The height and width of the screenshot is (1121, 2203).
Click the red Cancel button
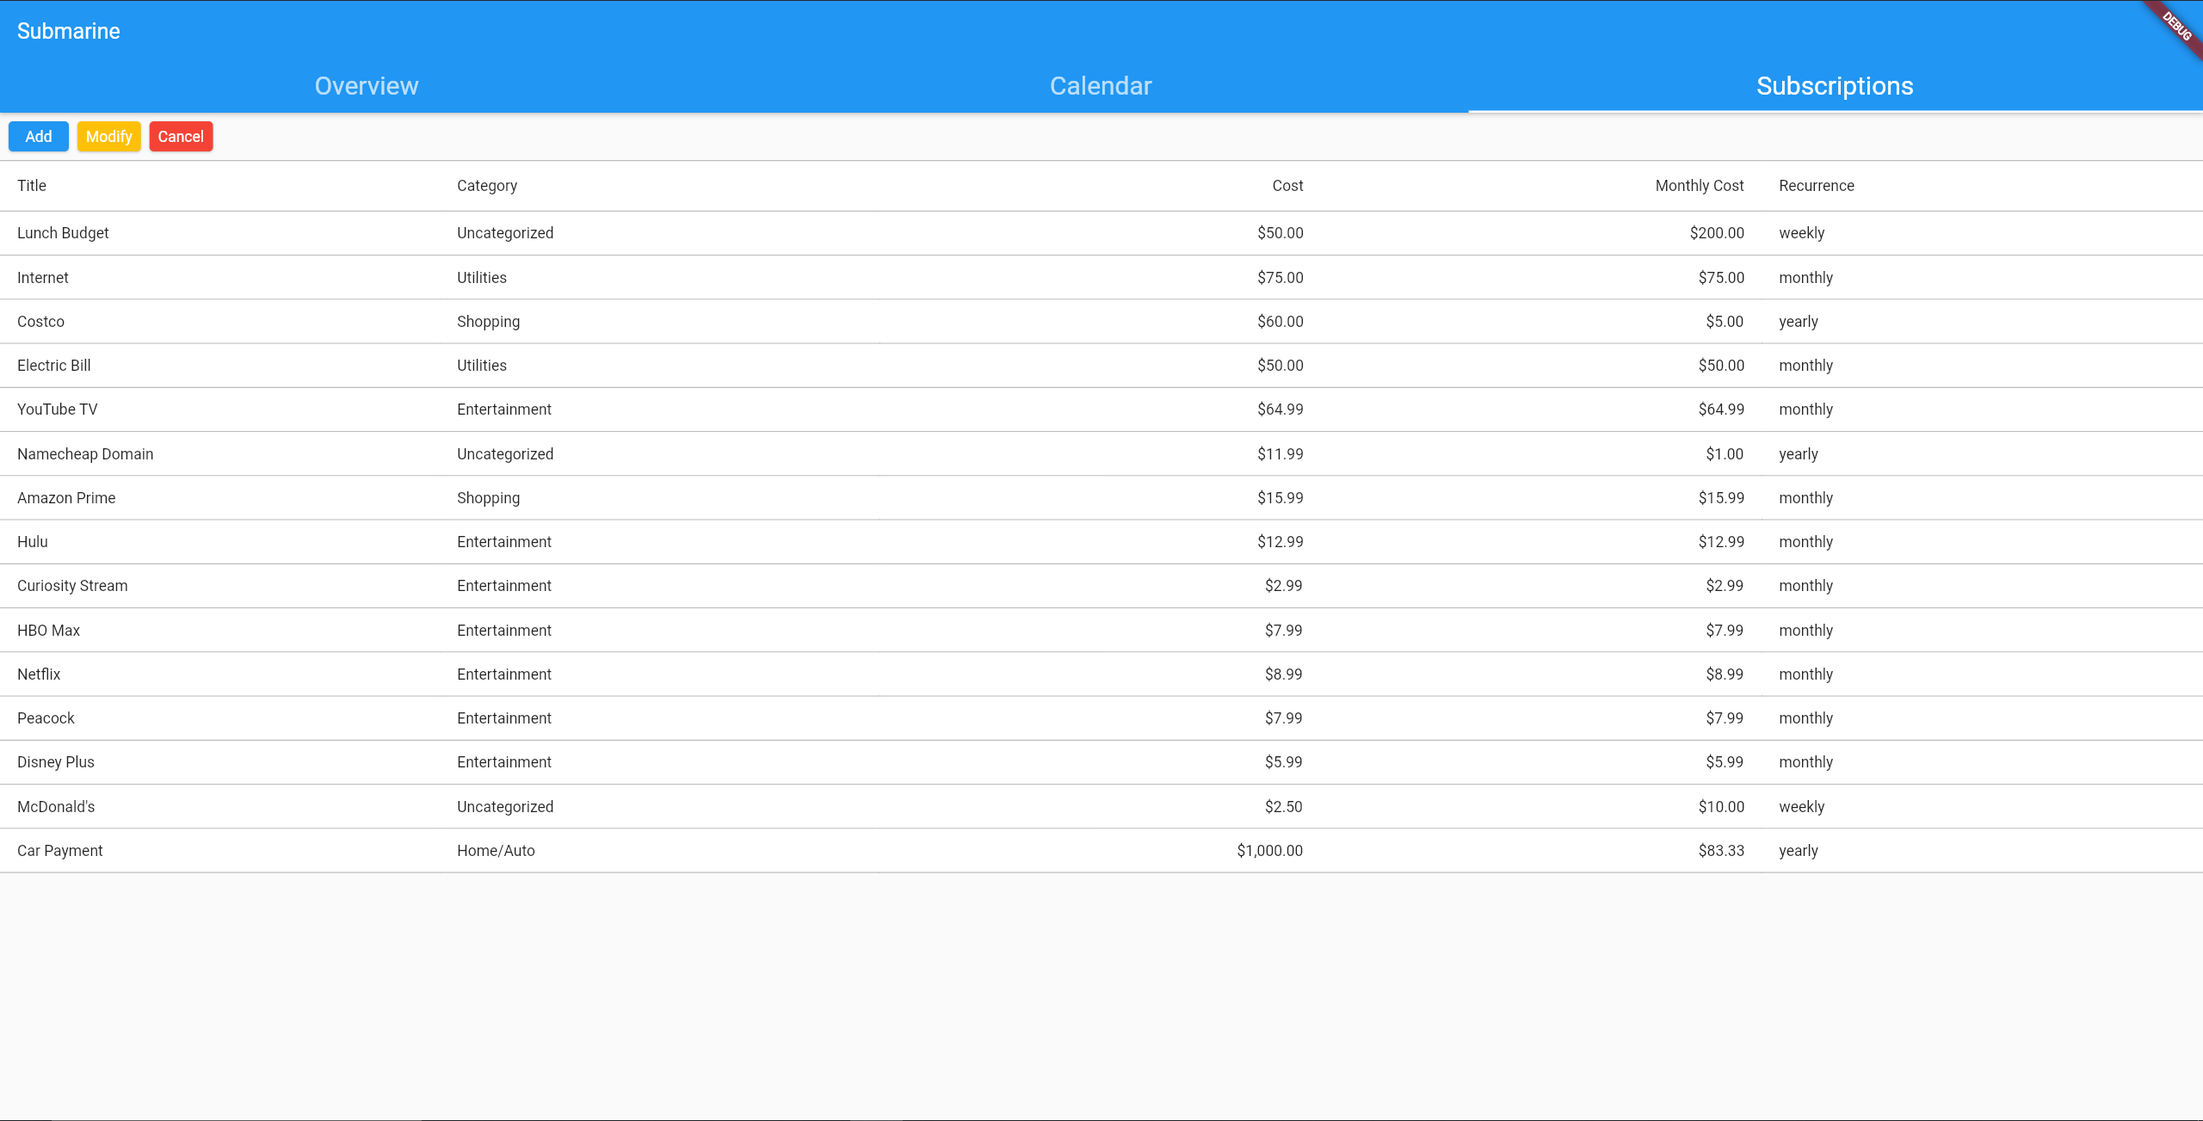pyautogui.click(x=181, y=137)
